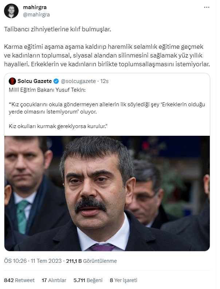Click the Solcu Gazete avatar icon
This screenshot has width=220, height=289.
pos(12,81)
